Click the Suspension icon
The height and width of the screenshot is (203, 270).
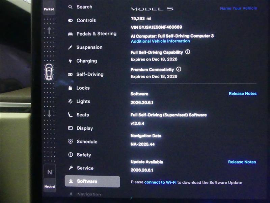(x=70, y=47)
